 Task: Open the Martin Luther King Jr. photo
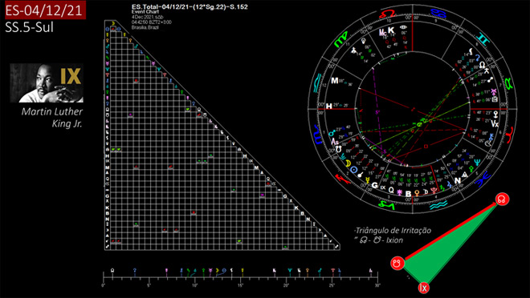[47, 83]
